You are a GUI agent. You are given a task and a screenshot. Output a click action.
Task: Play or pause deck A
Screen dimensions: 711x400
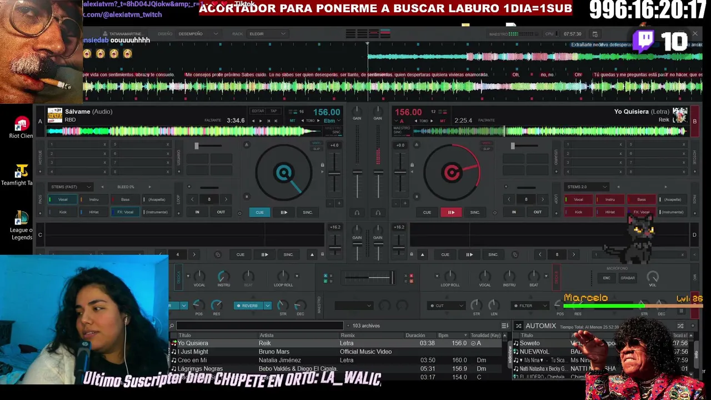pyautogui.click(x=284, y=212)
